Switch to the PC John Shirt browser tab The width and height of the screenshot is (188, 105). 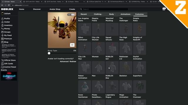click(x=32, y=2)
